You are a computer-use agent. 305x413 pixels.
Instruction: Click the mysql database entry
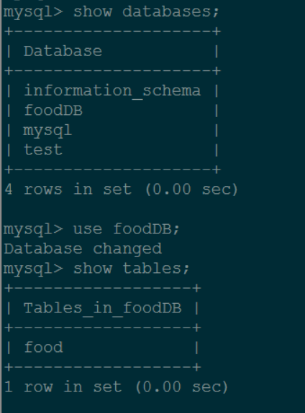47,131
